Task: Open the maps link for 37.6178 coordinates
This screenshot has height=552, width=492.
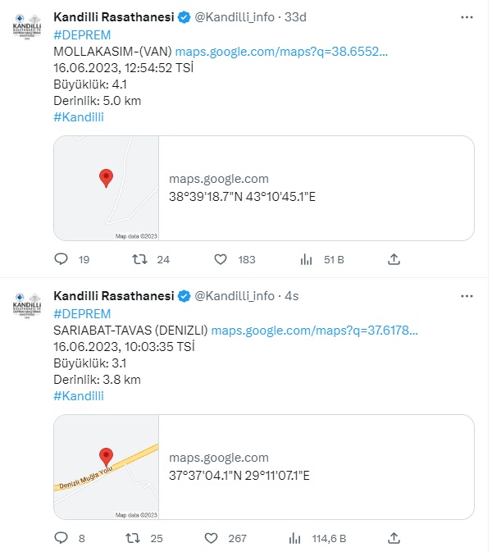Action: click(x=315, y=330)
